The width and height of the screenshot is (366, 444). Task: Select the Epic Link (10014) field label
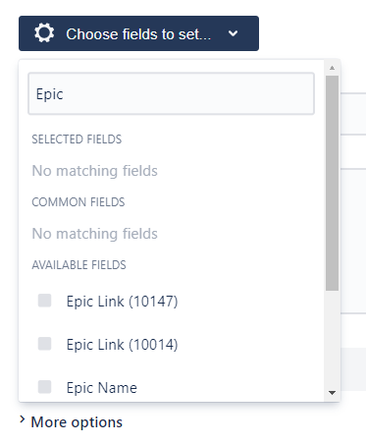[122, 345]
